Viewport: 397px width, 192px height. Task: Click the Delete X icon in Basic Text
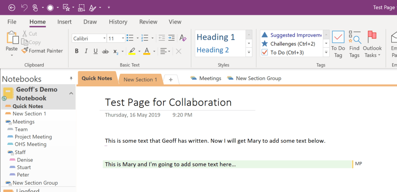[x=179, y=51]
